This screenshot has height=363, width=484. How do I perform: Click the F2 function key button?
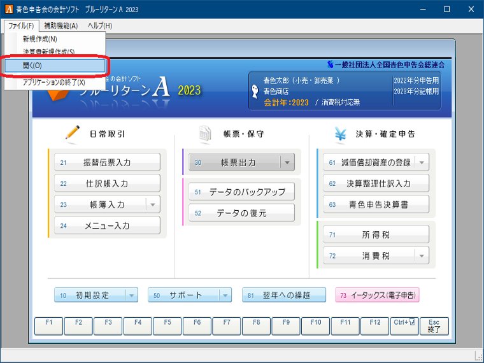(78, 326)
